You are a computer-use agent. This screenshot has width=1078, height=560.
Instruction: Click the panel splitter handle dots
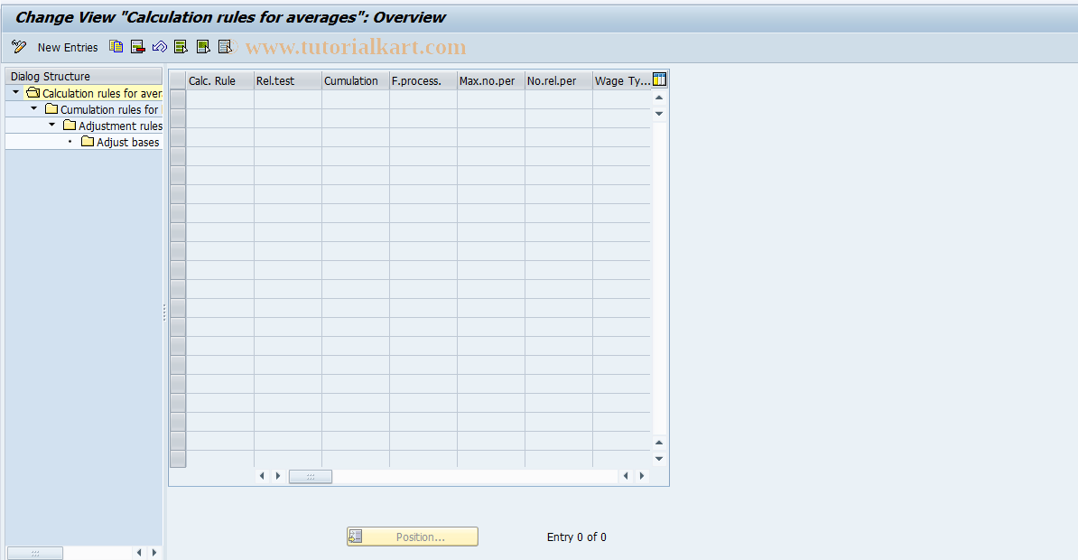[165, 313]
